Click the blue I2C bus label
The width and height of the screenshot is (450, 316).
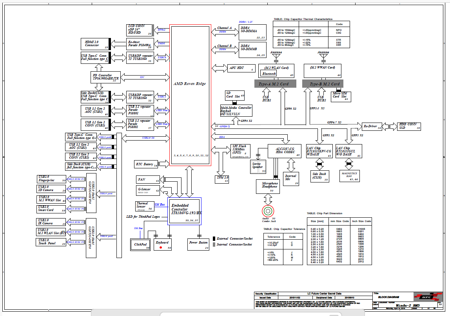142,77
